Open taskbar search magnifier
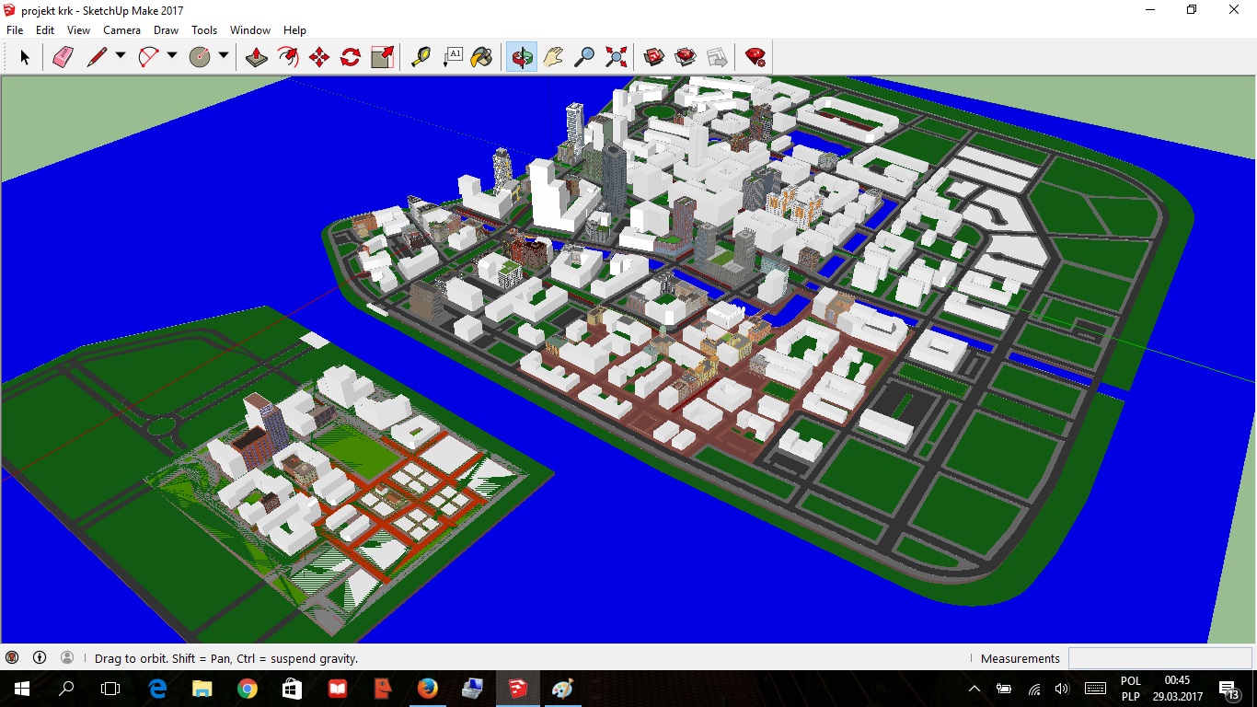Image resolution: width=1257 pixels, height=707 pixels. click(66, 689)
